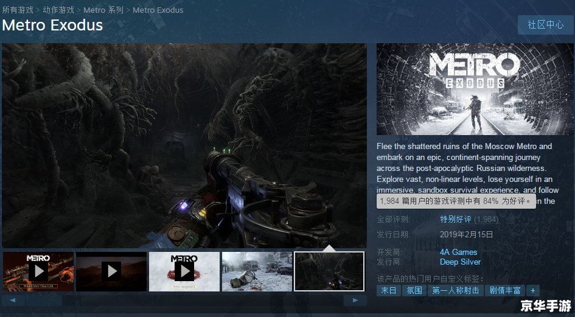Click the plus button to add tags
The height and width of the screenshot is (317, 575).
click(x=533, y=291)
